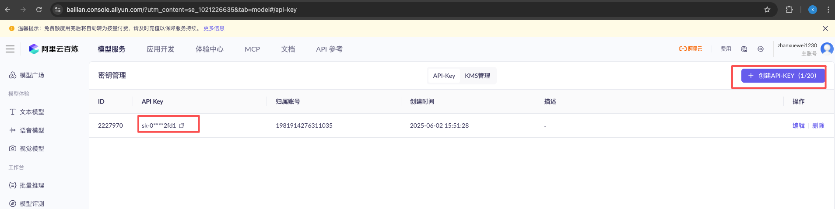Screen dimensions: 835x209
Task: Switch to the KMS管理 tab
Action: point(477,76)
